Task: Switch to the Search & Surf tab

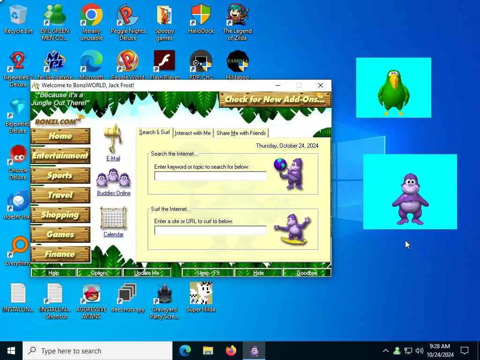Action: pos(154,132)
